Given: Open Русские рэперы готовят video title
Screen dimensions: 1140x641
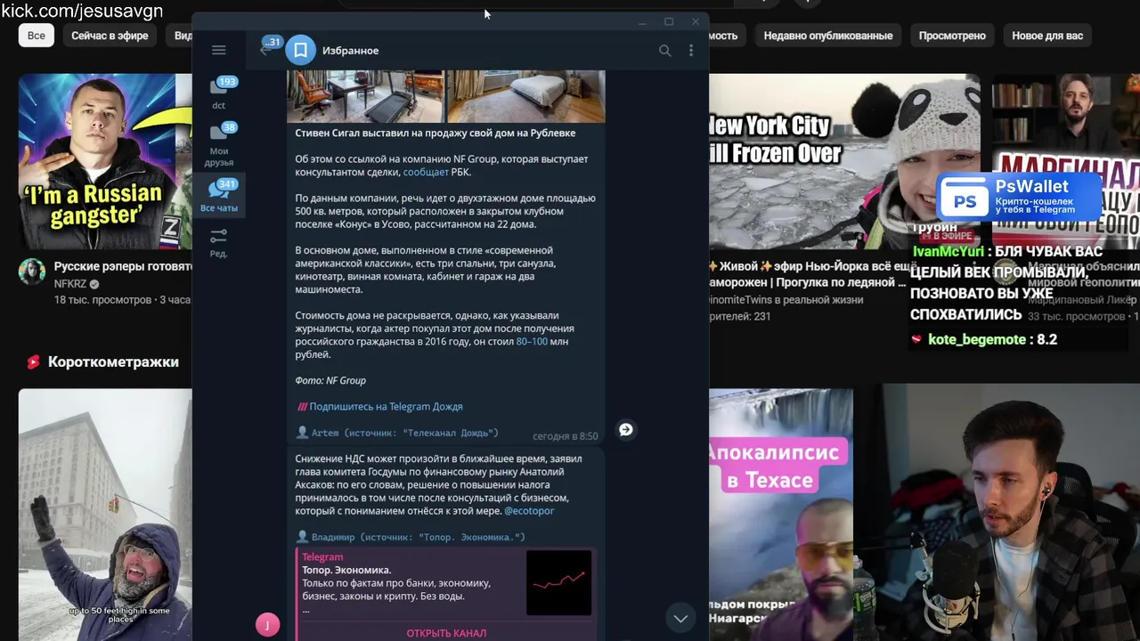Looking at the screenshot, I should click(x=123, y=266).
